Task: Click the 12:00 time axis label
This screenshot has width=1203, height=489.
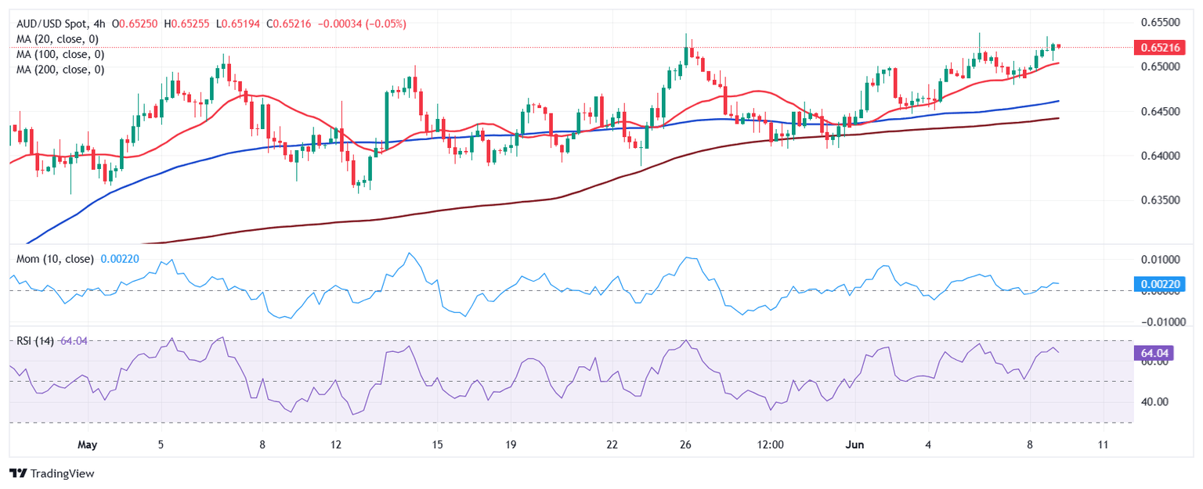Action: point(771,444)
